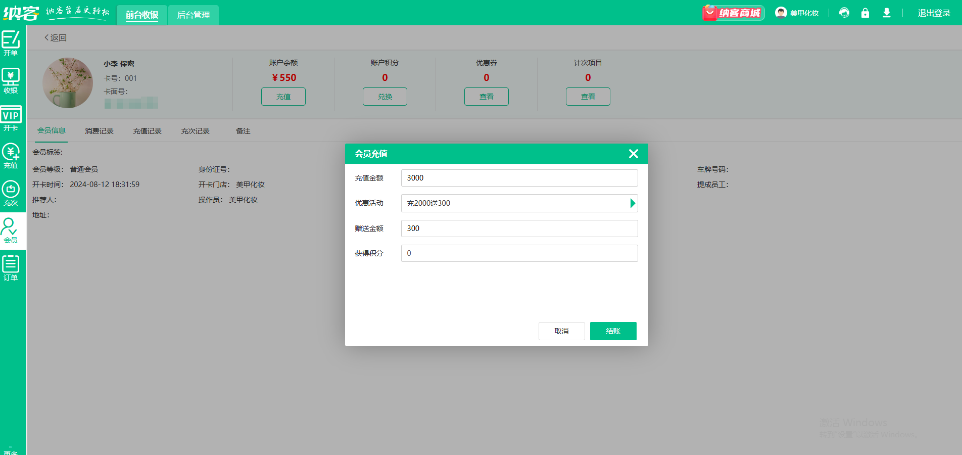
Task: Select the 收银 cashier sidebar icon
Action: point(11,81)
